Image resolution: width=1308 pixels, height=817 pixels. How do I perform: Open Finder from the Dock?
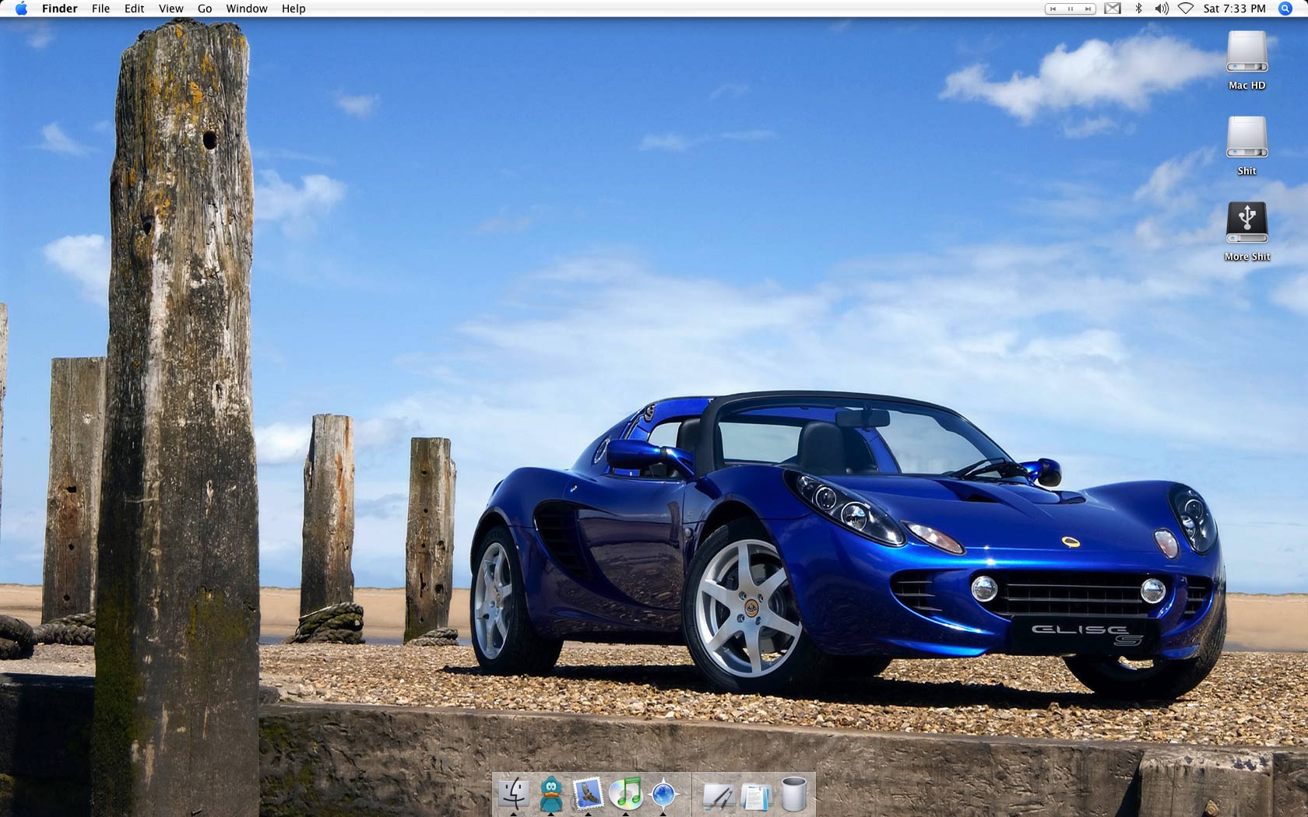513,794
